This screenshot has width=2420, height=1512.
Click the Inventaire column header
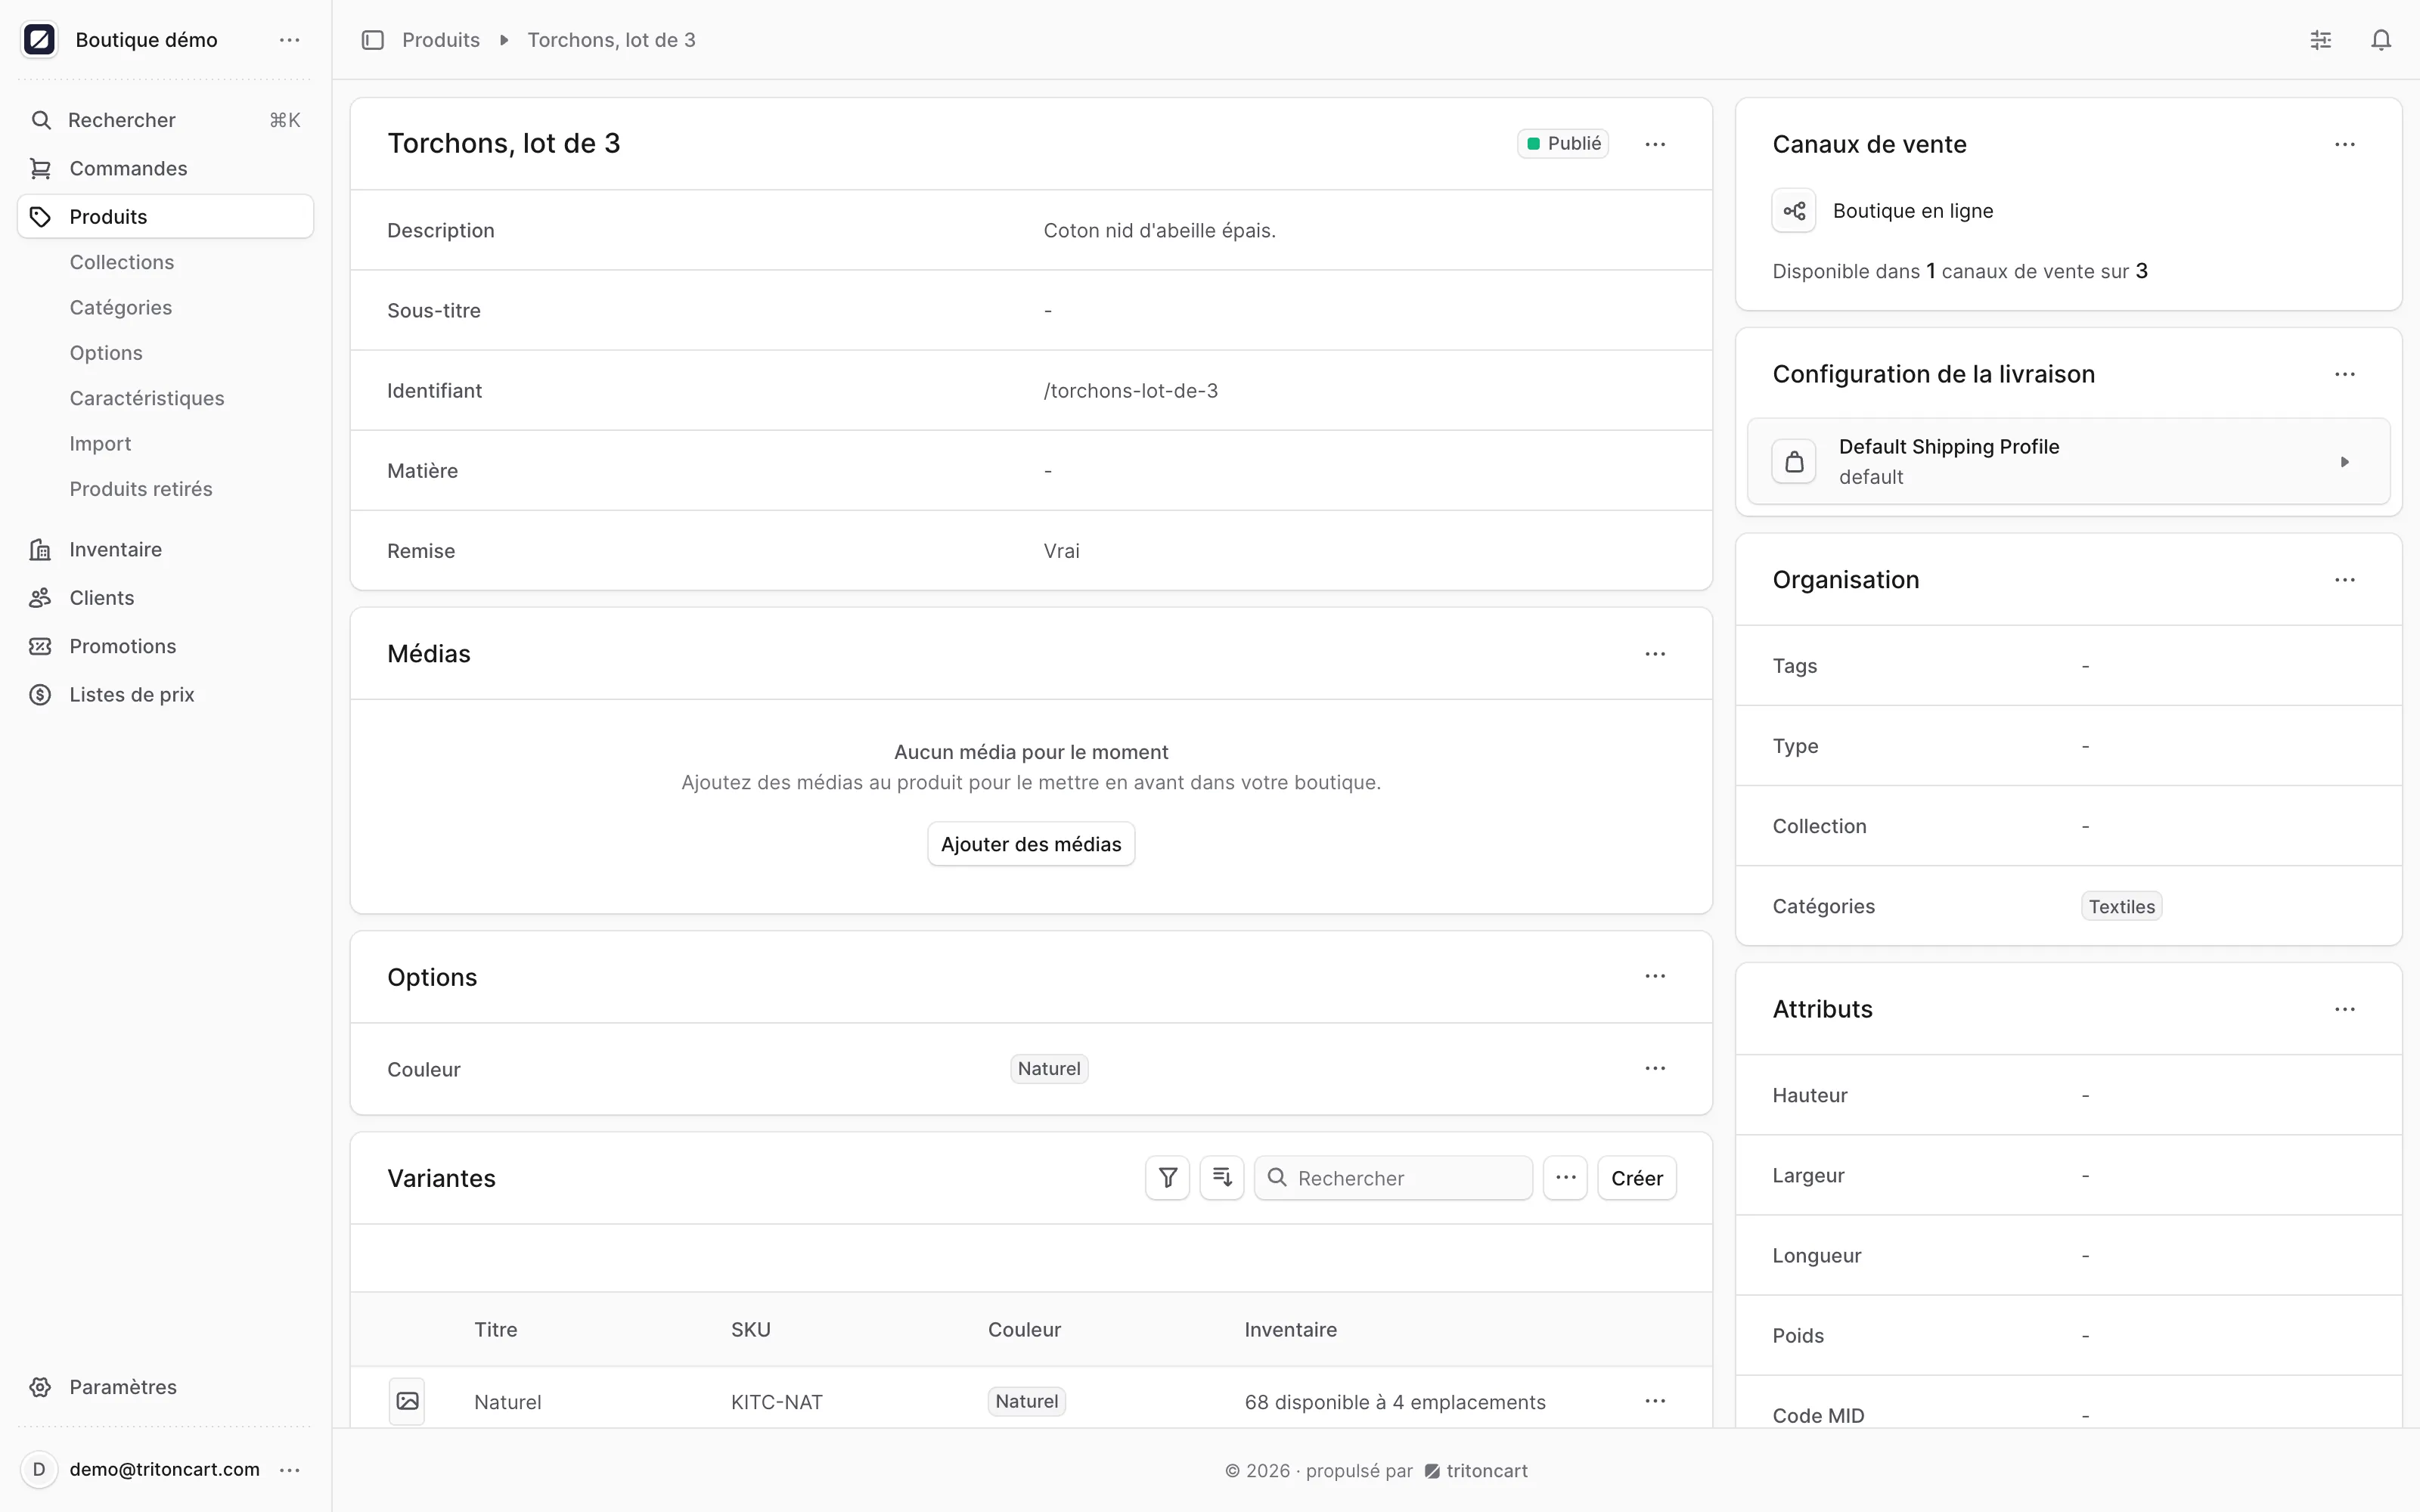pos(1291,1330)
